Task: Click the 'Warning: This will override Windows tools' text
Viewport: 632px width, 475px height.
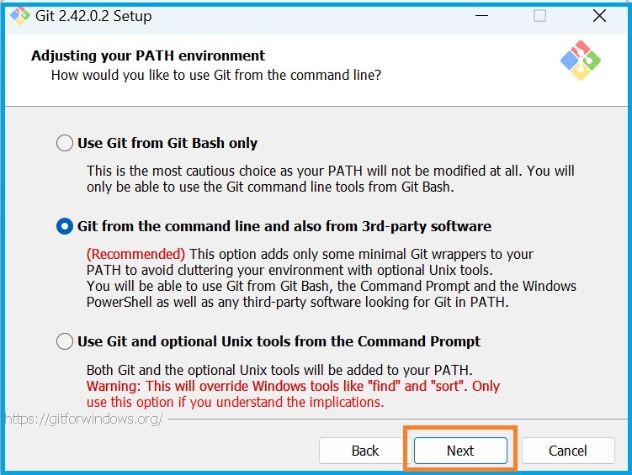Action: click(x=293, y=394)
